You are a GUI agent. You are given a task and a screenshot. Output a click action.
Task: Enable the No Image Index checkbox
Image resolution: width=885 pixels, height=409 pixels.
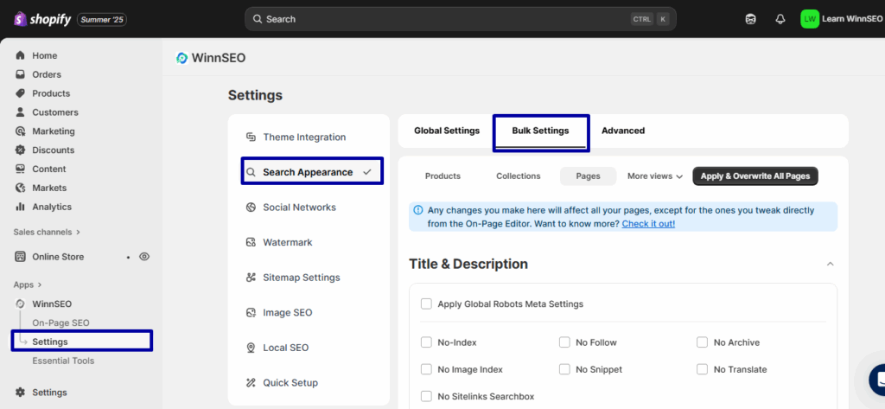426,369
